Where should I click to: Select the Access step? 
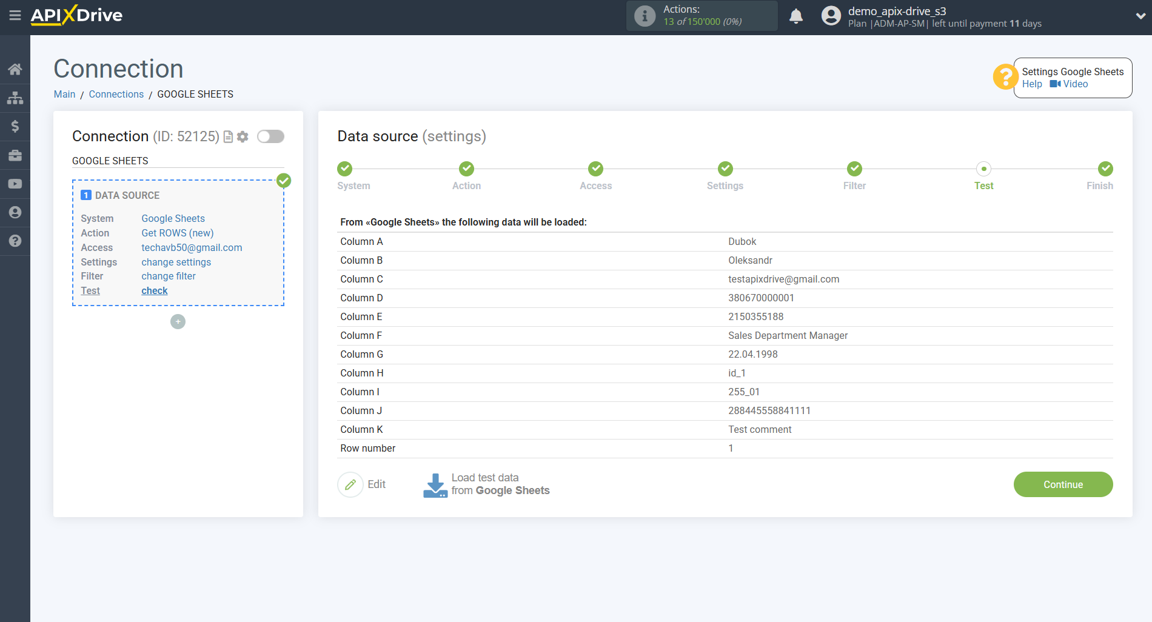pos(596,169)
